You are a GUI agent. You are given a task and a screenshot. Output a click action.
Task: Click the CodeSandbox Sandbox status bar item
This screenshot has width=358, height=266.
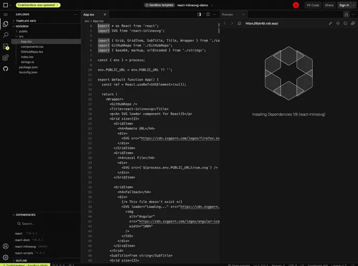pyautogui.click(x=25, y=264)
